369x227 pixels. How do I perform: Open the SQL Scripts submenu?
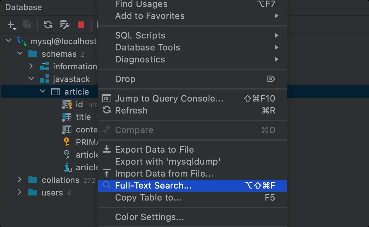pos(140,36)
